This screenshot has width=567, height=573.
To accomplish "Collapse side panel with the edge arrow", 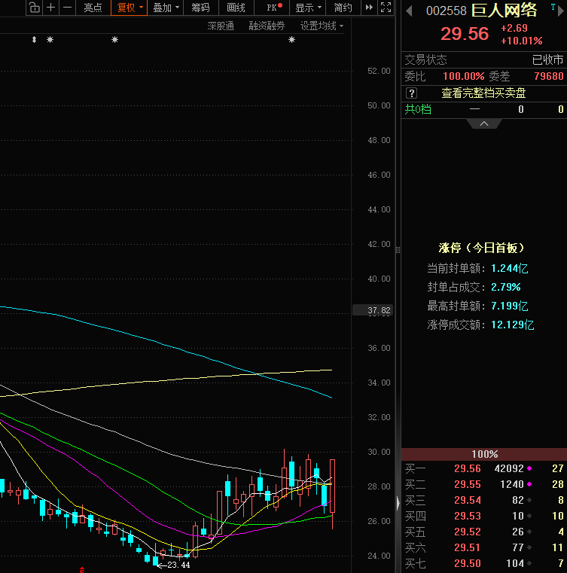I will pos(398,503).
